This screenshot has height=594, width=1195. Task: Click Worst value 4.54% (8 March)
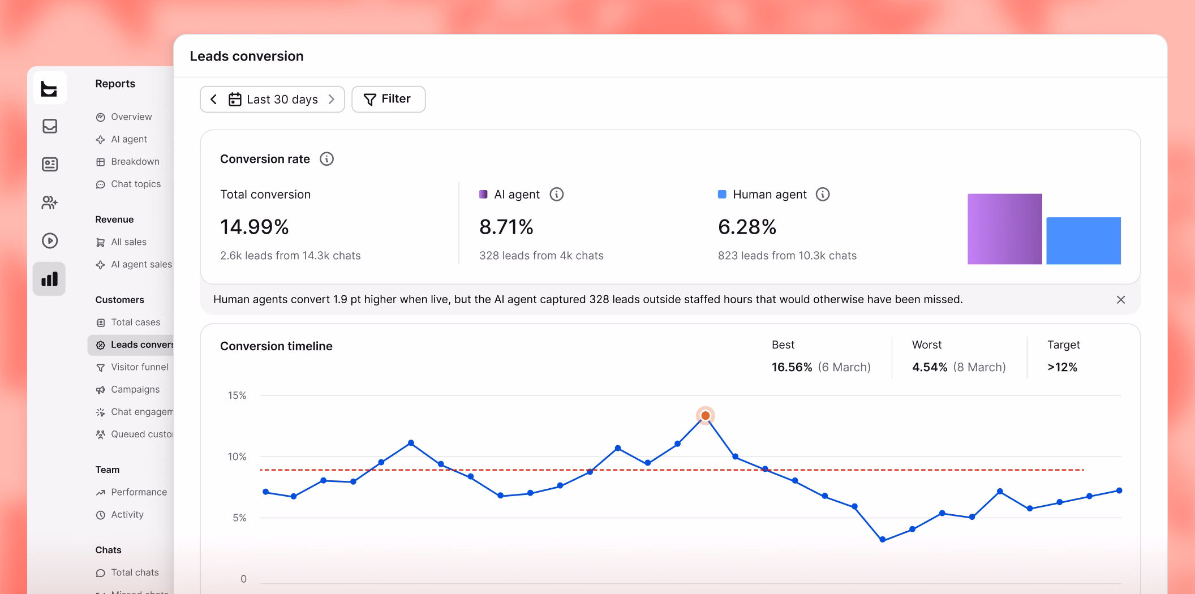959,368
